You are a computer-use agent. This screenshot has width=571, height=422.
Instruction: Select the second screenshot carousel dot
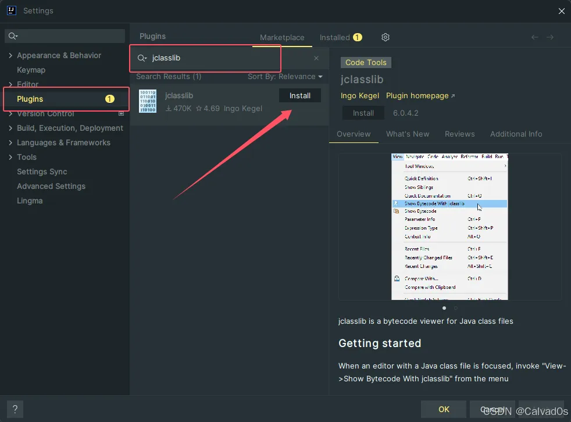click(x=455, y=308)
